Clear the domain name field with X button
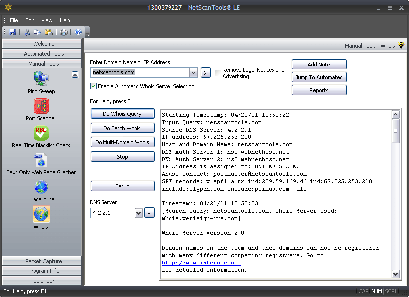The width and height of the screenshot is (409, 297). click(x=205, y=73)
